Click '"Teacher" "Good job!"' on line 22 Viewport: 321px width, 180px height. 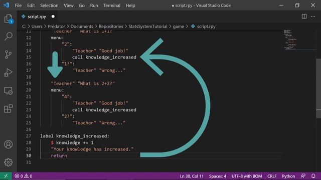pos(100,103)
